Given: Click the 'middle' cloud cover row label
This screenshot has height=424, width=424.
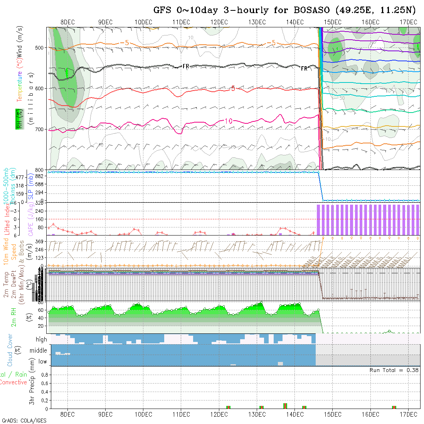Looking at the screenshot, I should 38,350.
